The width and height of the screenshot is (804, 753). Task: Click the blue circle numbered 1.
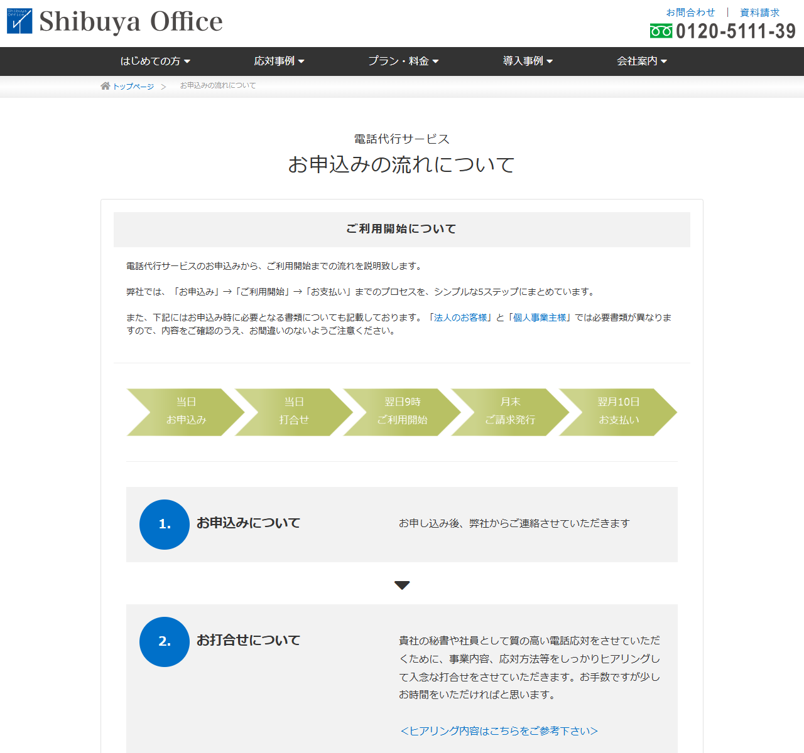tap(165, 525)
